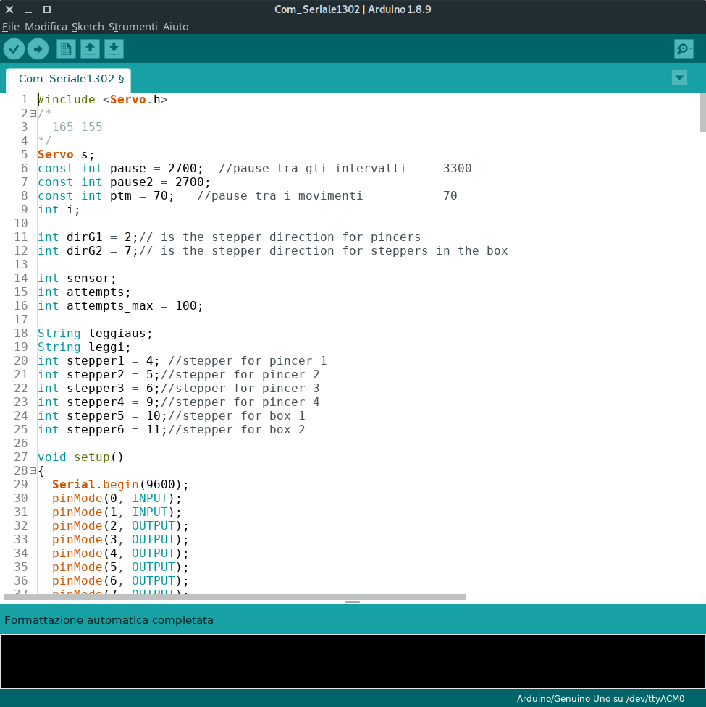Click the '#include <Servo.h>' line
Screen dimensions: 706x707
[103, 100]
